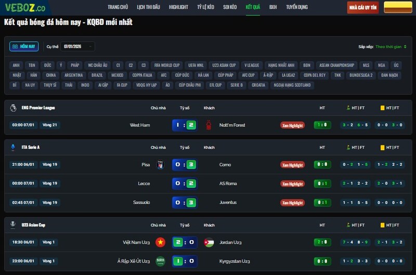Click the Pisa team crest
Viewport: 416px width, 275px height.
click(160, 165)
